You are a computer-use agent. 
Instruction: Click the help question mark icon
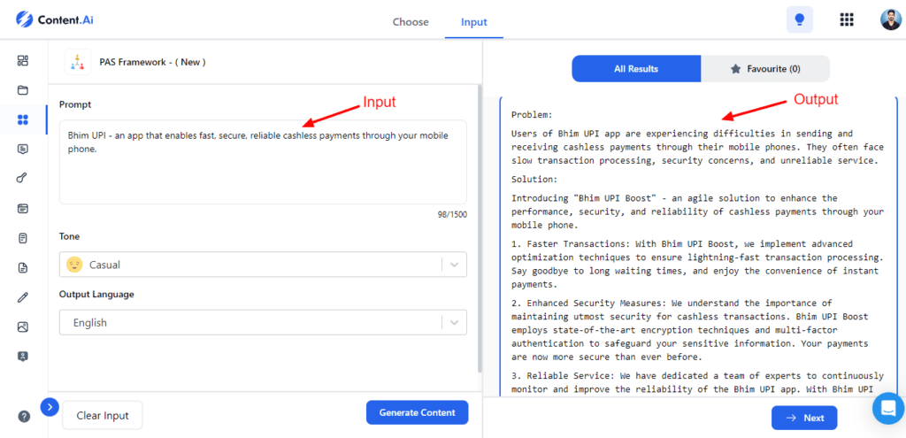[24, 416]
